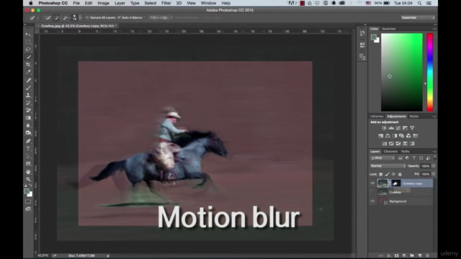This screenshot has height=259, width=461.
Task: Select the Eyedropper tool
Action: (28, 72)
